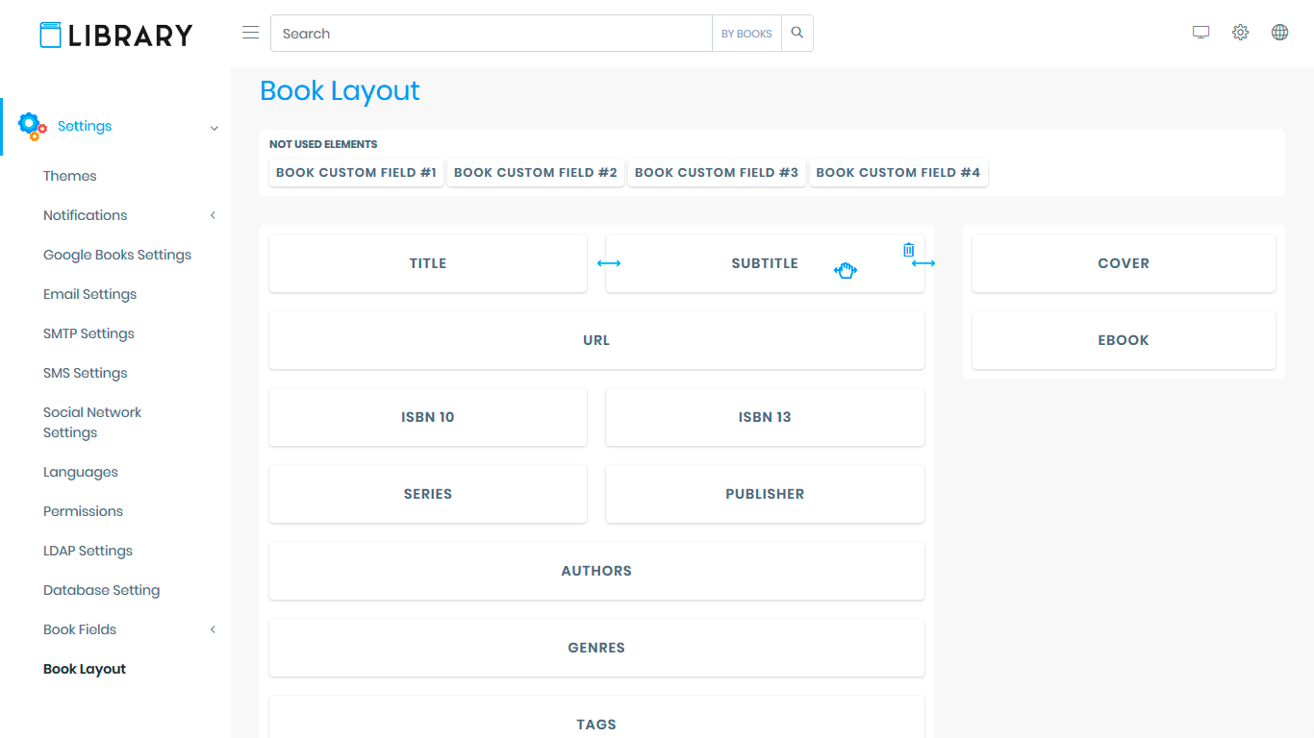Open Themes settings page

[70, 176]
